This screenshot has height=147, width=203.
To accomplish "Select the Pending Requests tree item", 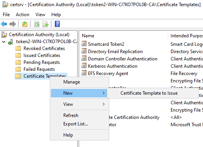I will click(x=42, y=62).
